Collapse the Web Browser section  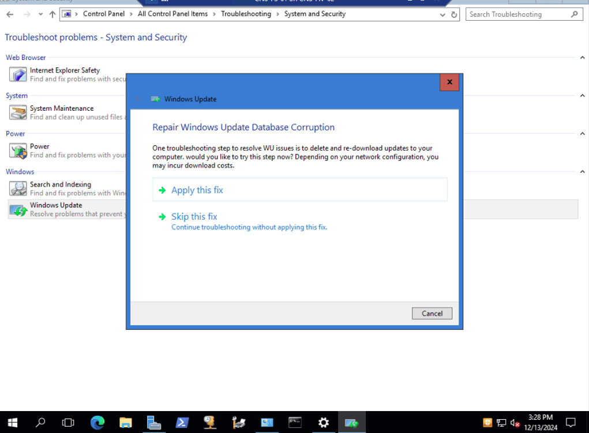[x=582, y=58]
